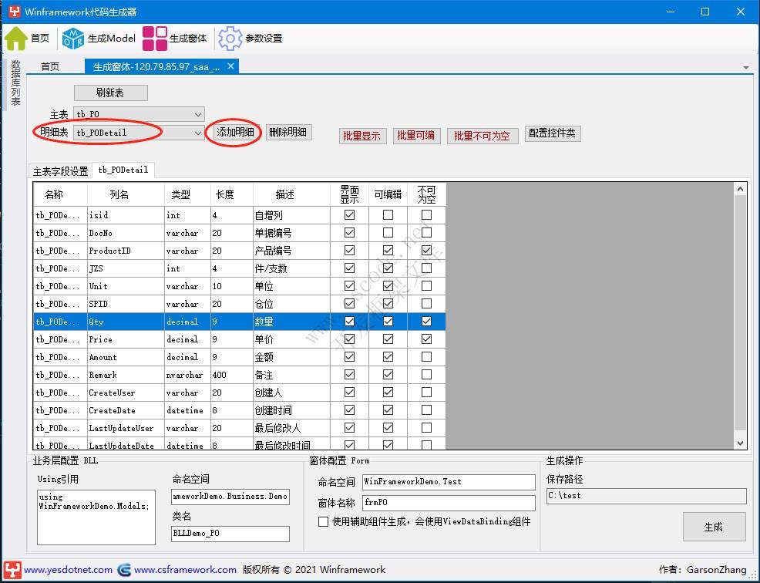Toggle 可编辑 checkbox for the Qty row

388,321
